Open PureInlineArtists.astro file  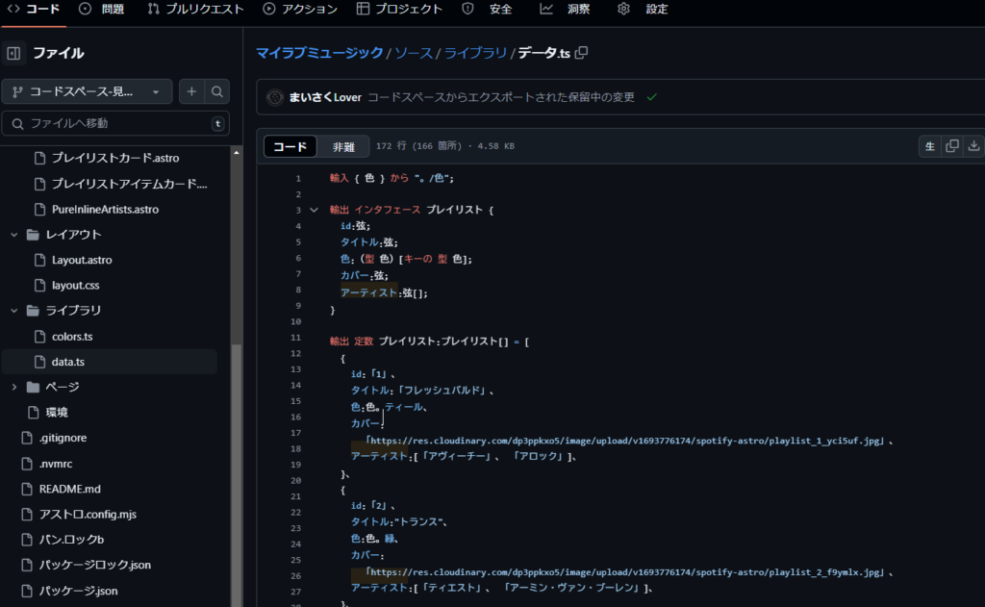pos(105,210)
